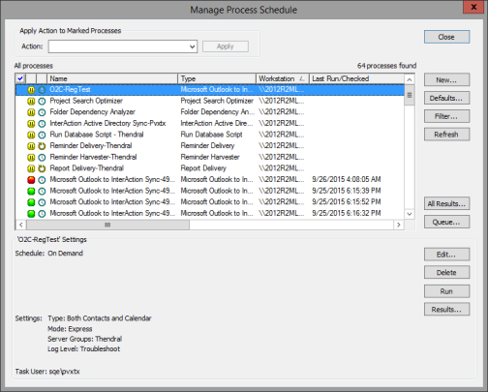Toggle the mark-all checkbox in the list header

(x=20, y=78)
